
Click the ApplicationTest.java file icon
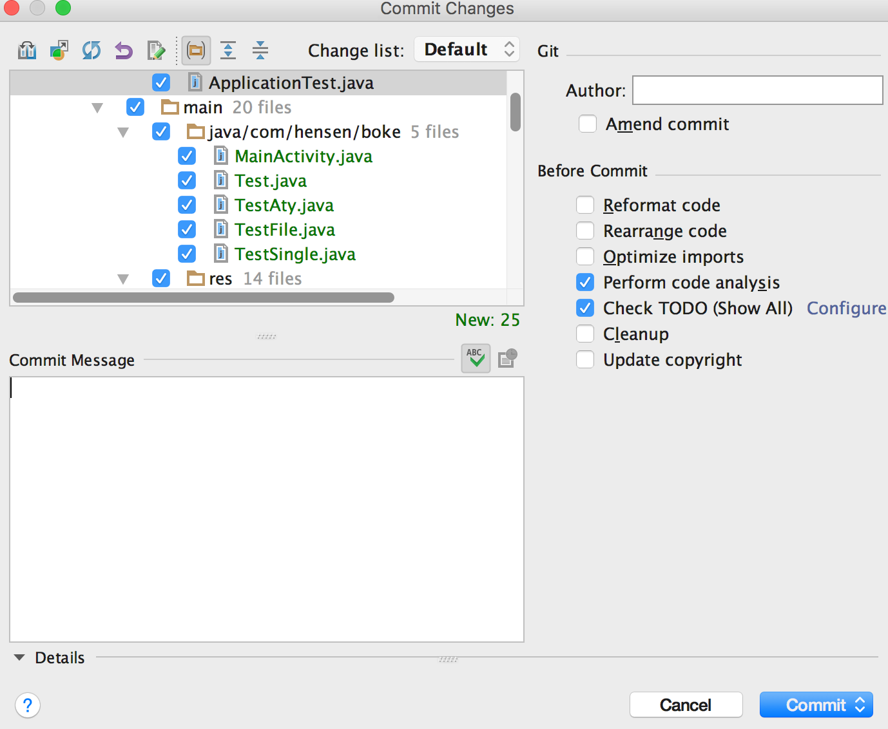(x=195, y=82)
